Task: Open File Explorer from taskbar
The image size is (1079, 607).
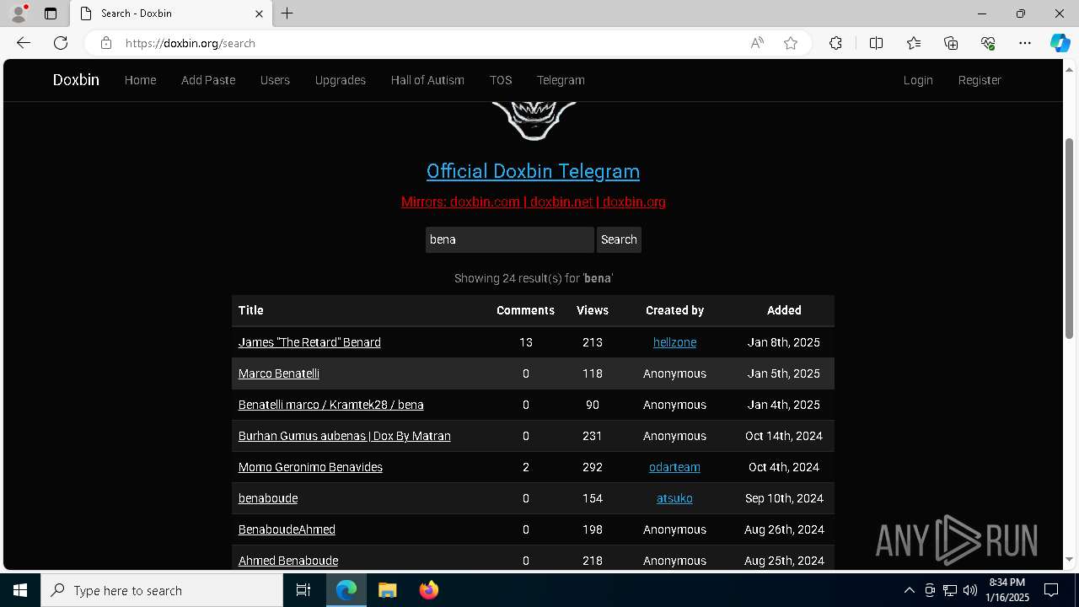Action: click(387, 590)
